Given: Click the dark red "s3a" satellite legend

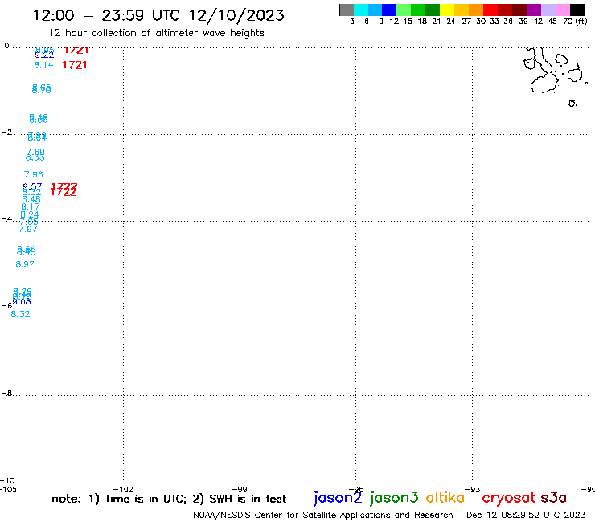Looking at the screenshot, I should (554, 498).
